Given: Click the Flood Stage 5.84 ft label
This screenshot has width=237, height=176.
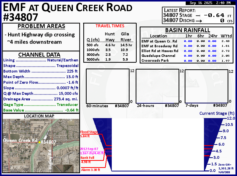Looking at the screenshot, I should pyautogui.click(x=89, y=134).
